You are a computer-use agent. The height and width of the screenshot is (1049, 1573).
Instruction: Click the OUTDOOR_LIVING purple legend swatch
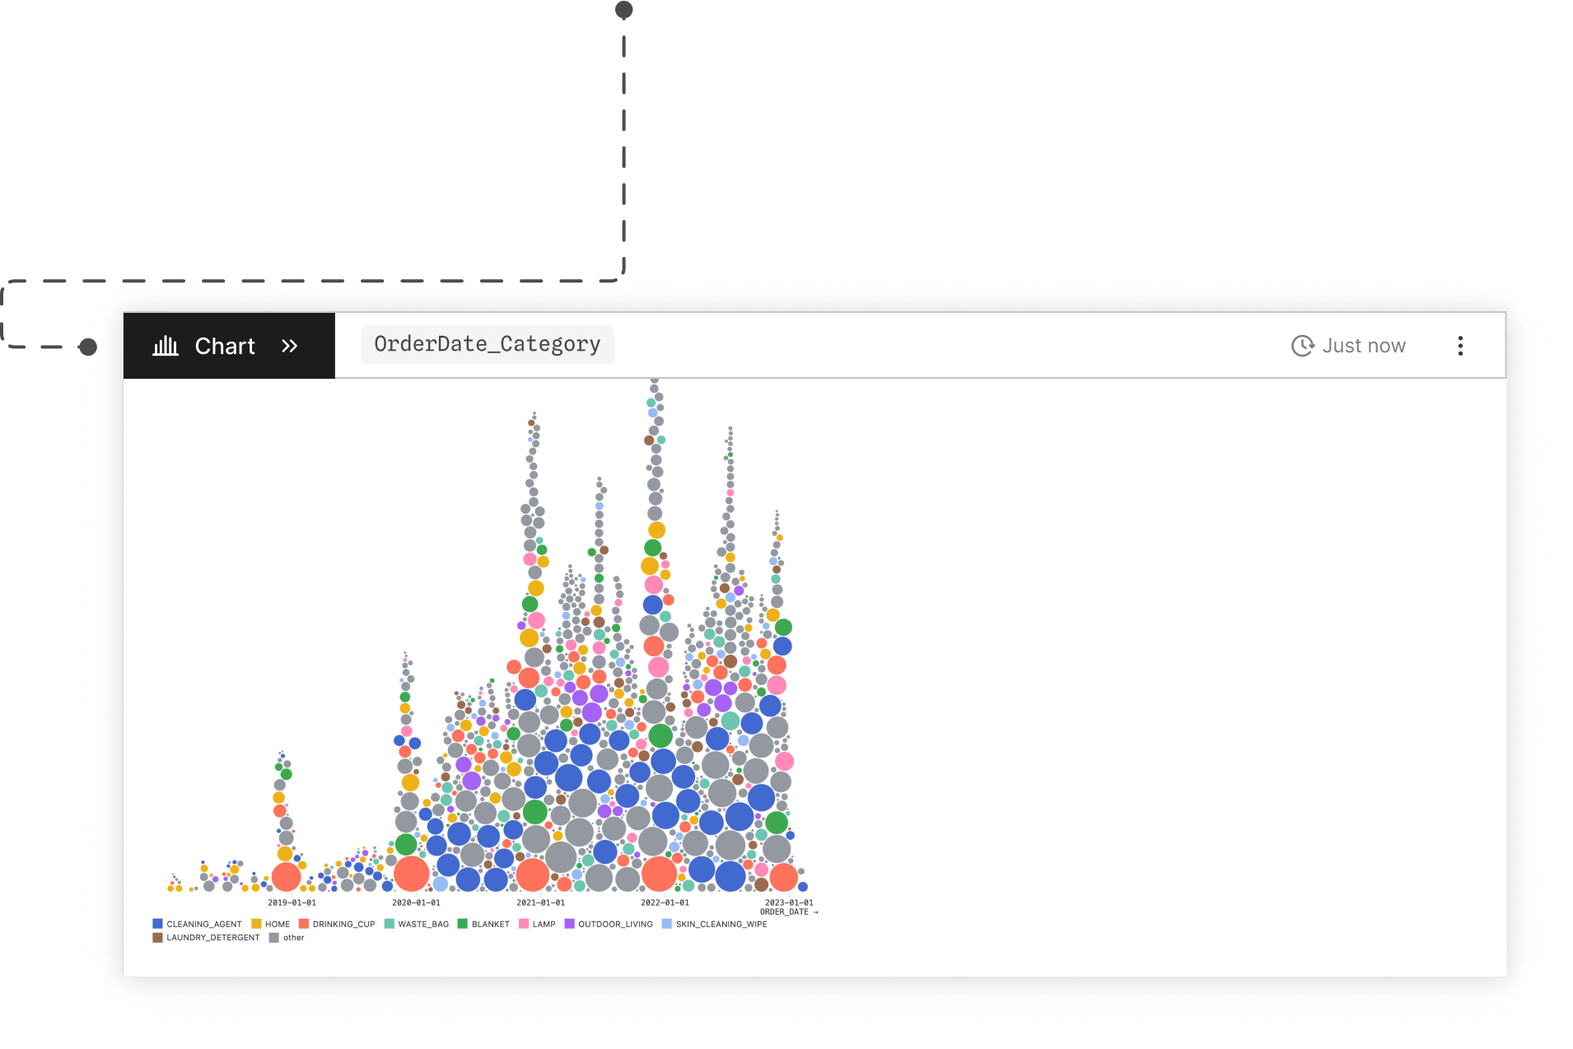pos(569,924)
